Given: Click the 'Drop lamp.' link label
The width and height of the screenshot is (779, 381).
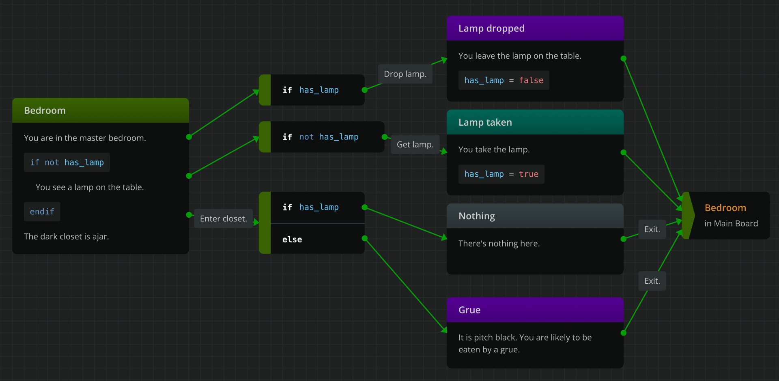Looking at the screenshot, I should (x=405, y=74).
